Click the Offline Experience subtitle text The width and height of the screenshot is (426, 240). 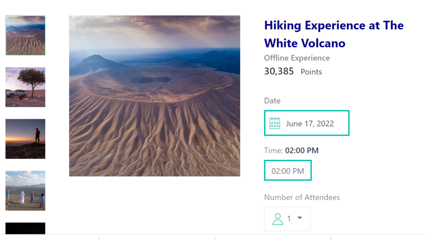coord(297,58)
